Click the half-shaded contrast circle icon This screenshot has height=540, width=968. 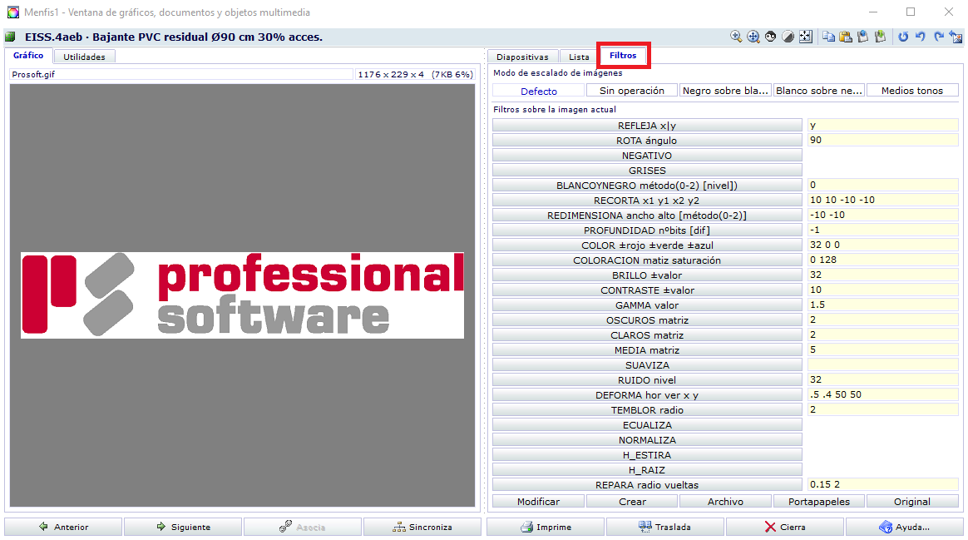pyautogui.click(x=788, y=37)
